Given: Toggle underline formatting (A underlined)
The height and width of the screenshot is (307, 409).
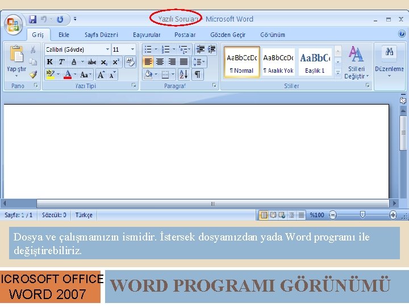Looking at the screenshot, I should (74, 62).
